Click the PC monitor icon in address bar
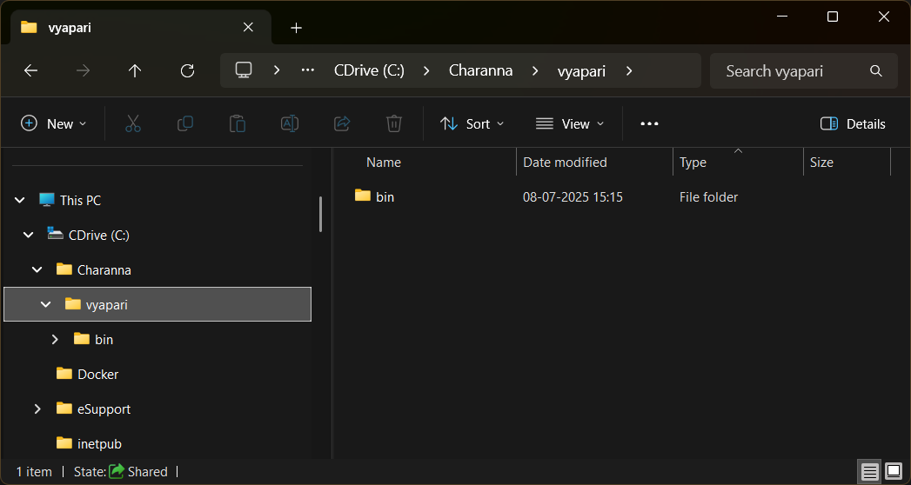 [244, 70]
